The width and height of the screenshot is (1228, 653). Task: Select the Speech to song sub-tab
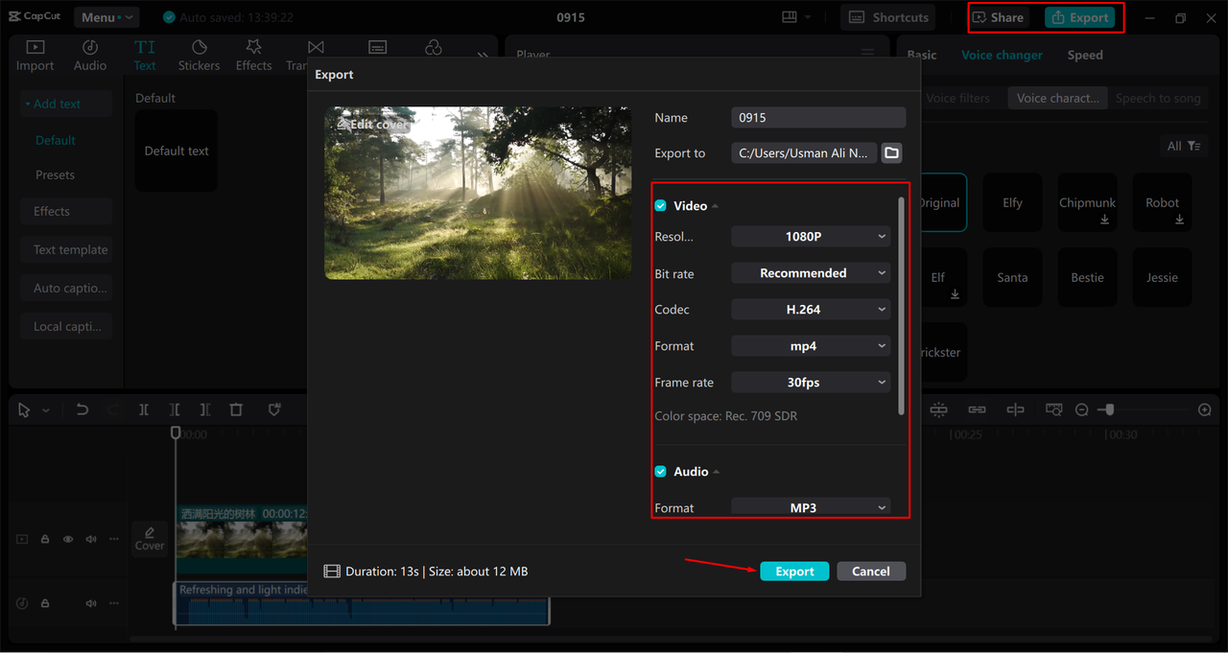pos(1158,98)
